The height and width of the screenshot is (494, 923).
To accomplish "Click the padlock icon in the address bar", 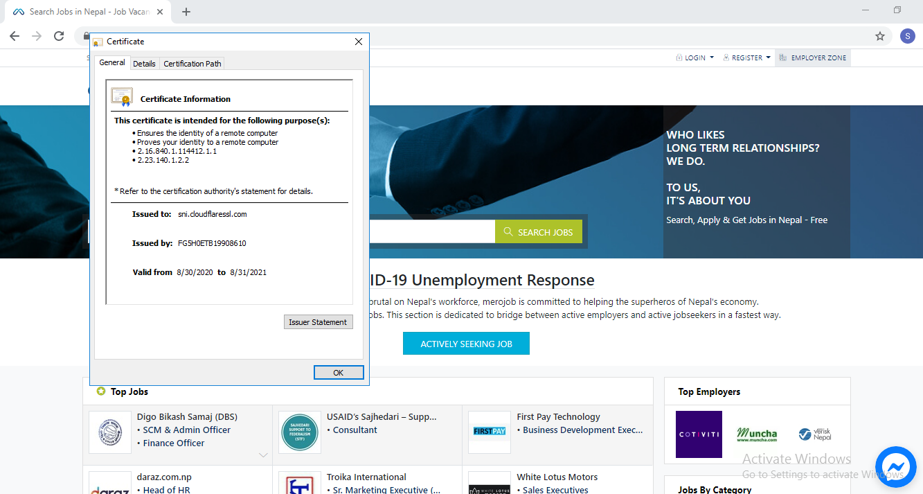I will click(86, 36).
